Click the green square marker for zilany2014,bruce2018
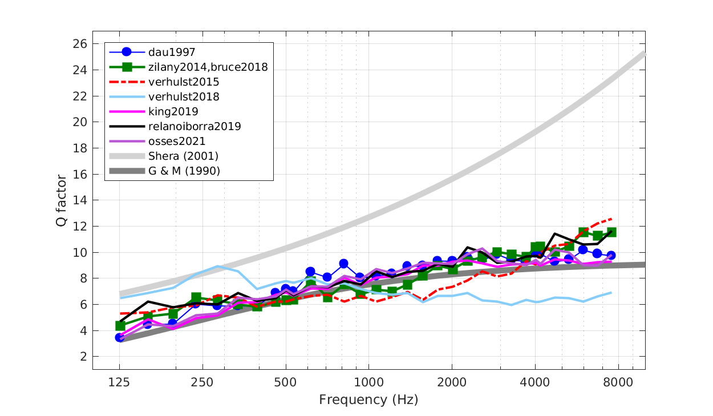 (128, 67)
